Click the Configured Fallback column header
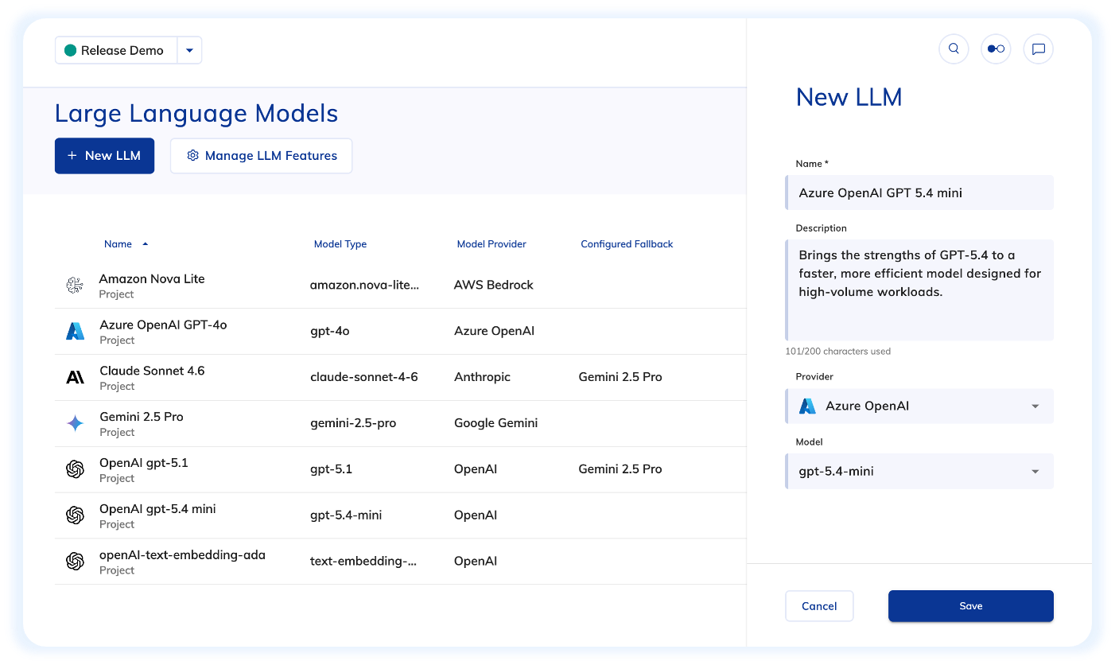The width and height of the screenshot is (1115, 665). pos(627,244)
